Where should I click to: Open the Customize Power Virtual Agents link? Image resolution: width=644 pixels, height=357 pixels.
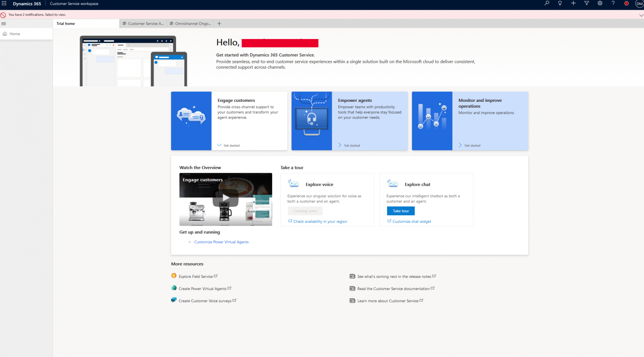click(x=221, y=242)
